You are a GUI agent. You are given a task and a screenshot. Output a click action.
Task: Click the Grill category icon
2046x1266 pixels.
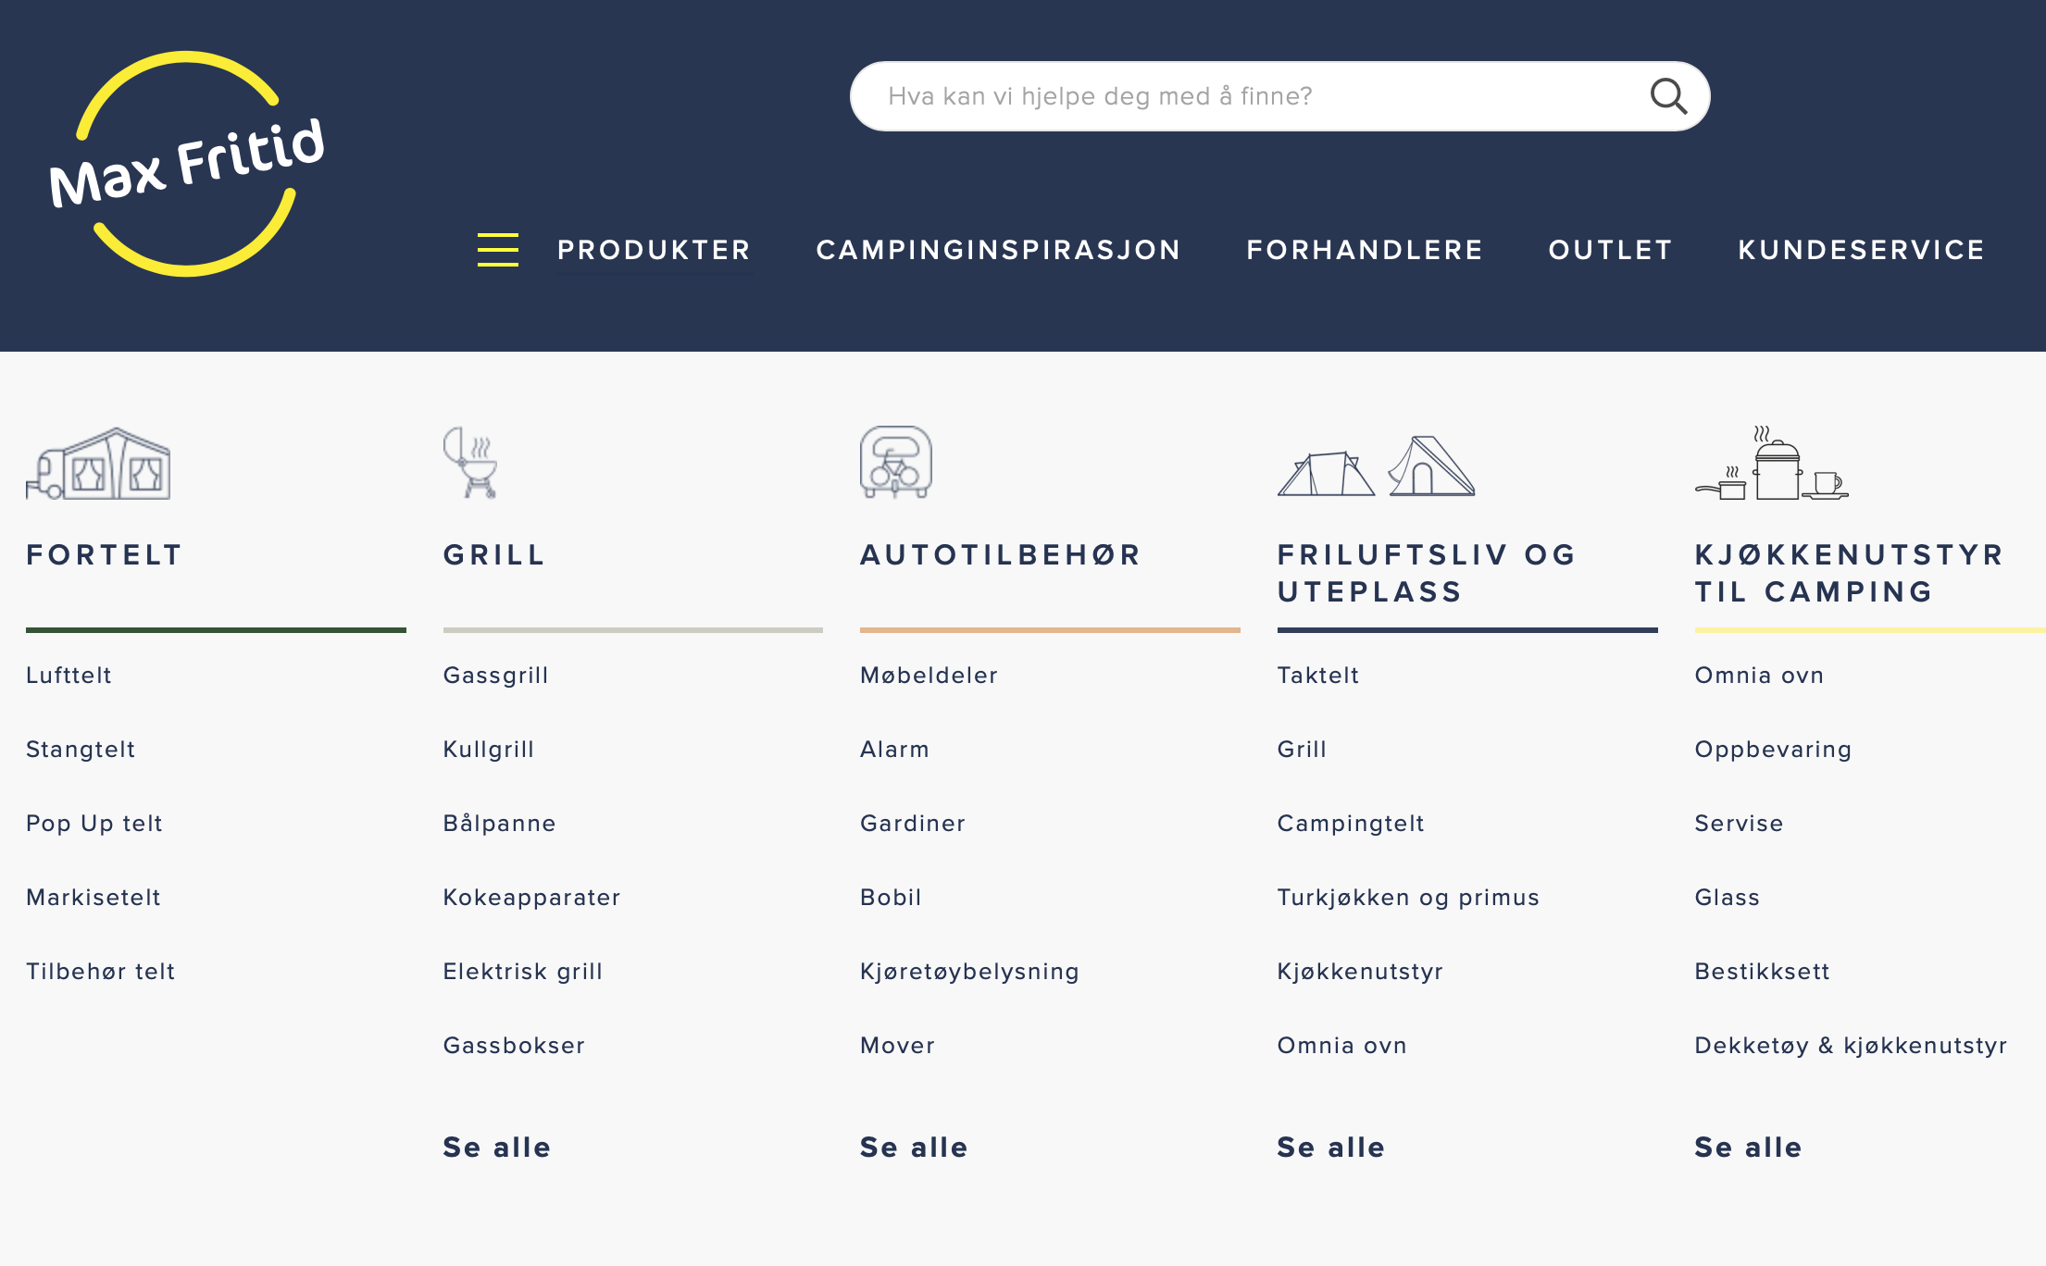[x=471, y=463]
